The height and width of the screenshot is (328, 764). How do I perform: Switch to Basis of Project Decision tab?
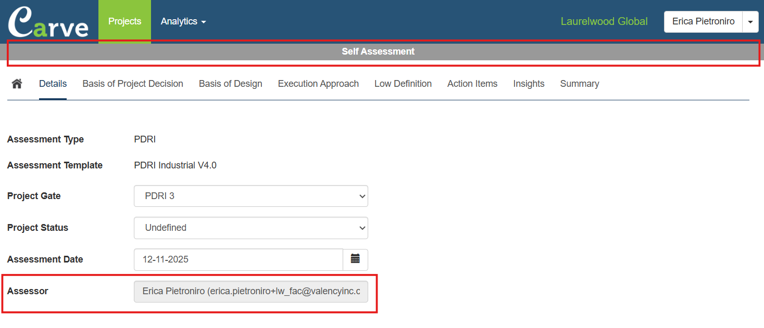coord(133,84)
